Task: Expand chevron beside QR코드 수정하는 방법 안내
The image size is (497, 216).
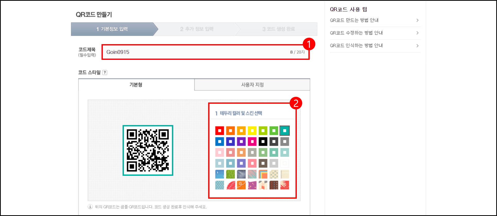Action: pos(417,33)
